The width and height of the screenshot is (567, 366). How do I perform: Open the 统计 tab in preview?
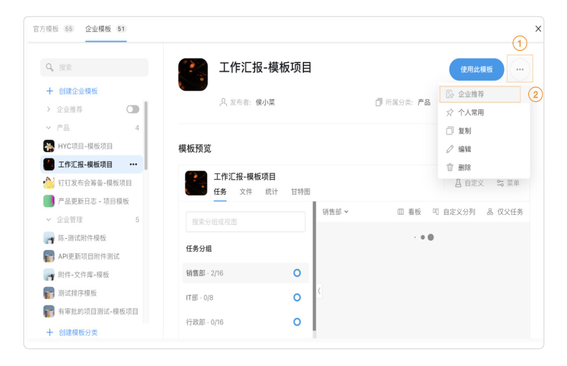271,192
